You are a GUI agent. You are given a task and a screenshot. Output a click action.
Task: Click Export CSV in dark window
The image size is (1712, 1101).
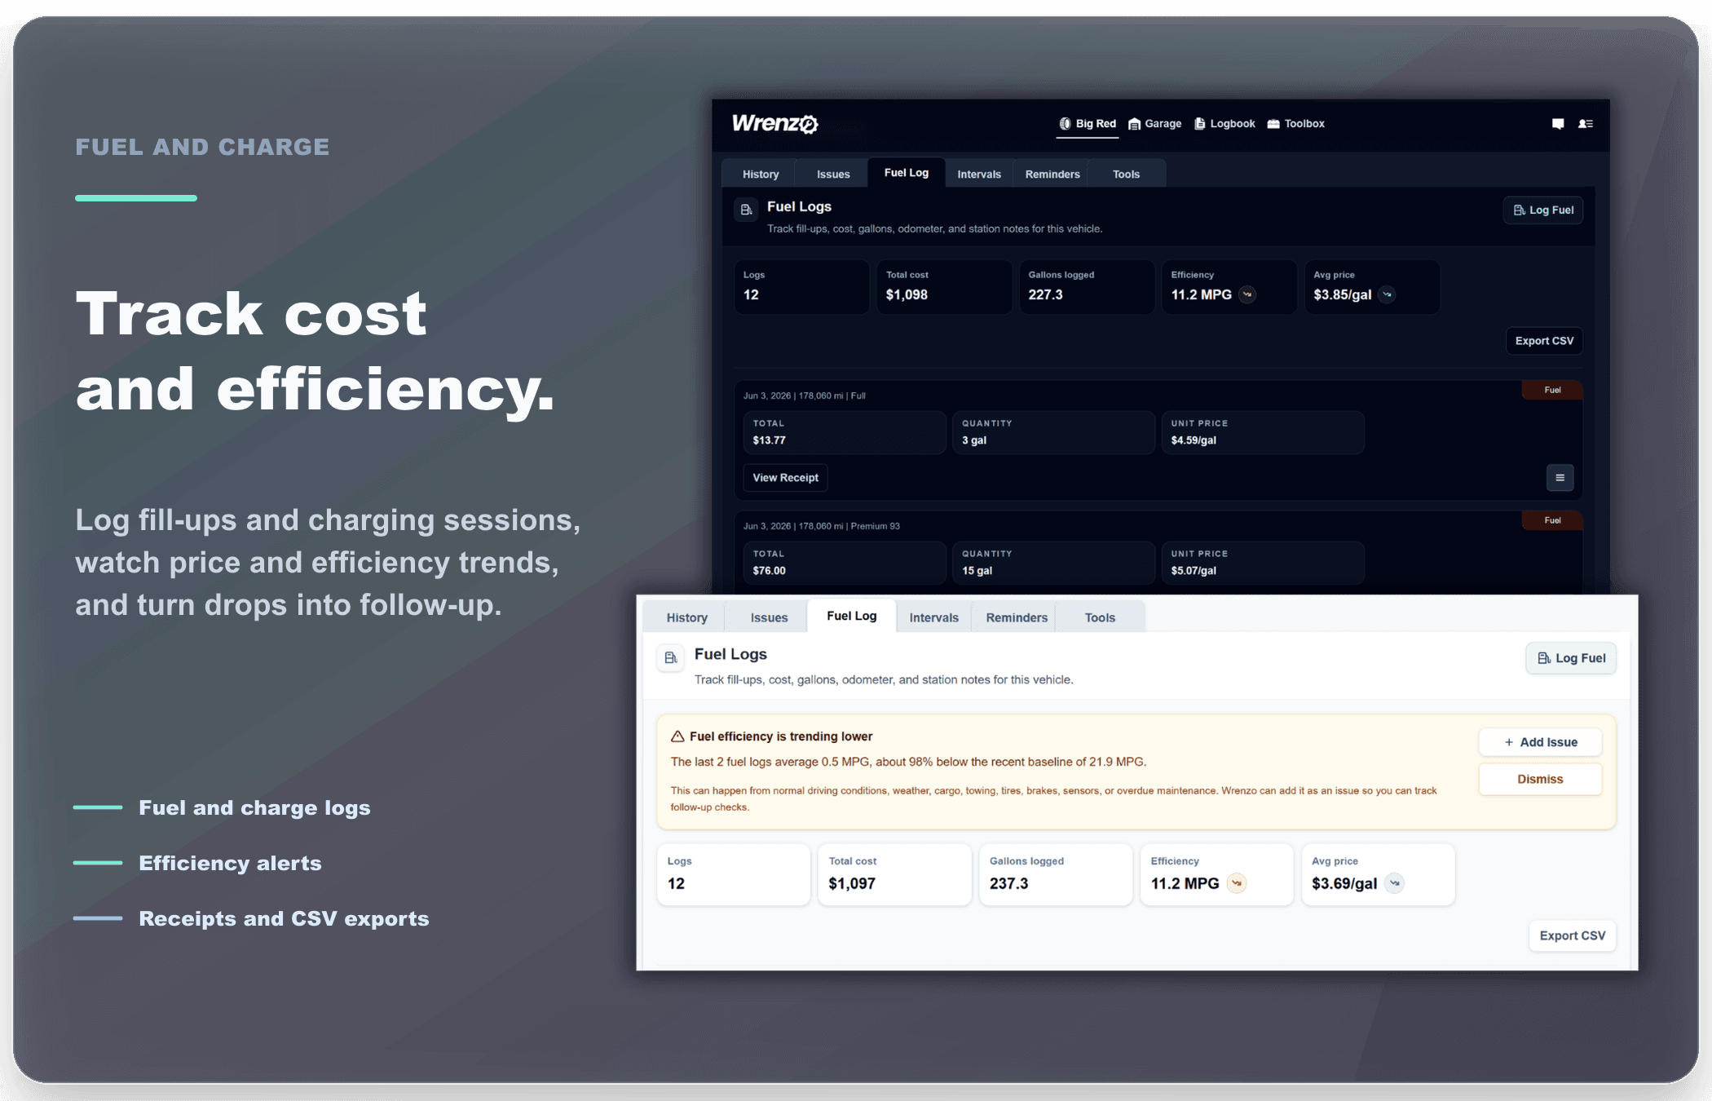click(x=1544, y=341)
